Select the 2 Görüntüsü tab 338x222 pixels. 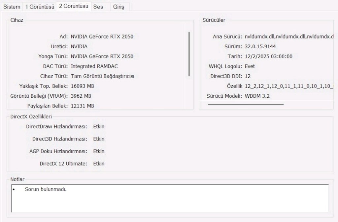click(74, 6)
